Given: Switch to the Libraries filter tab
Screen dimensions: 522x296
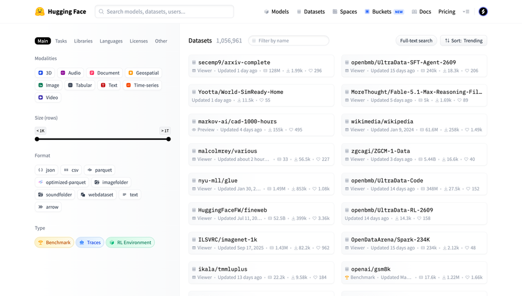Looking at the screenshot, I should (83, 41).
